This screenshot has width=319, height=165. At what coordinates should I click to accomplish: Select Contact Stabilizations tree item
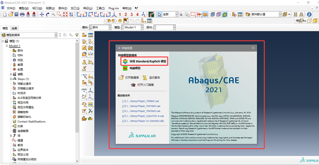pyautogui.click(x=31, y=121)
